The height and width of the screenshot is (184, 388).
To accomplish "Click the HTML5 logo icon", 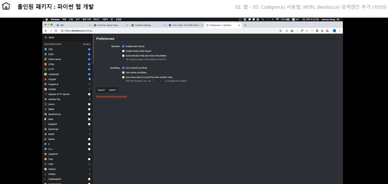I will (x=45, y=64).
